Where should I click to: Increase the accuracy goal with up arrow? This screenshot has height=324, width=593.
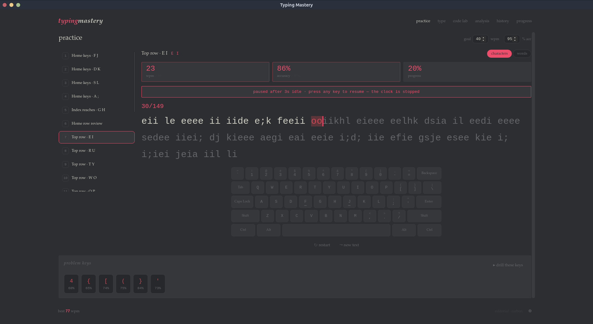515,38
